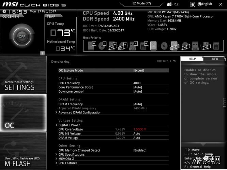Take a screenshot with the F12 camera icon

[x=169, y=4]
